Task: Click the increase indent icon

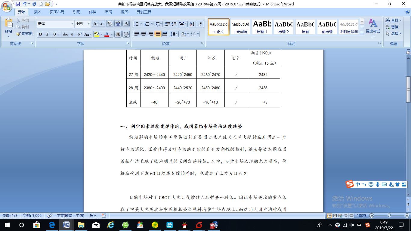Action: (x=174, y=24)
